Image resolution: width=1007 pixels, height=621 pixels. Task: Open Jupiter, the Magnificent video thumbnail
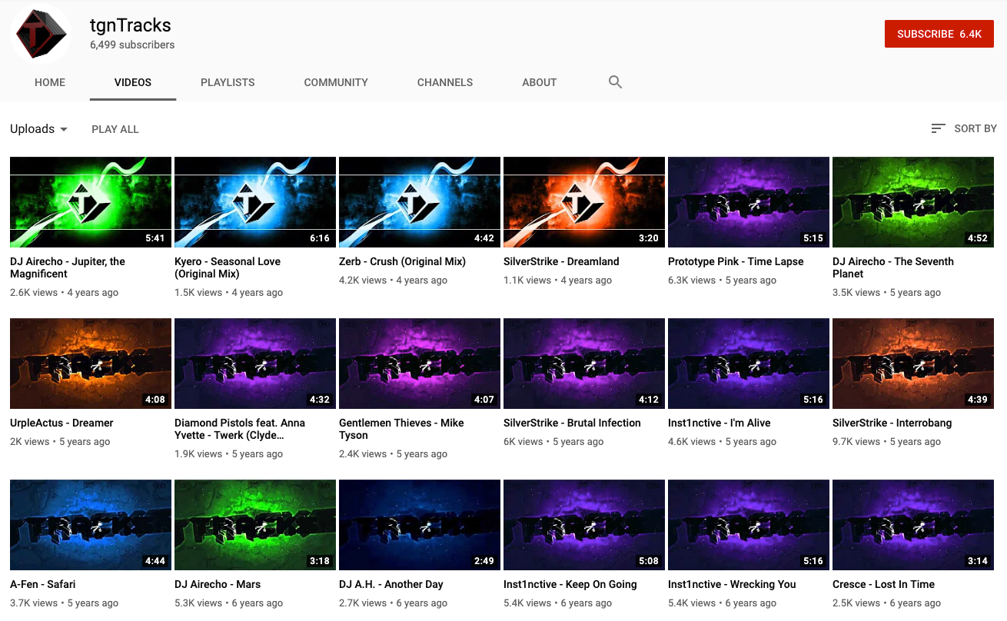click(91, 202)
